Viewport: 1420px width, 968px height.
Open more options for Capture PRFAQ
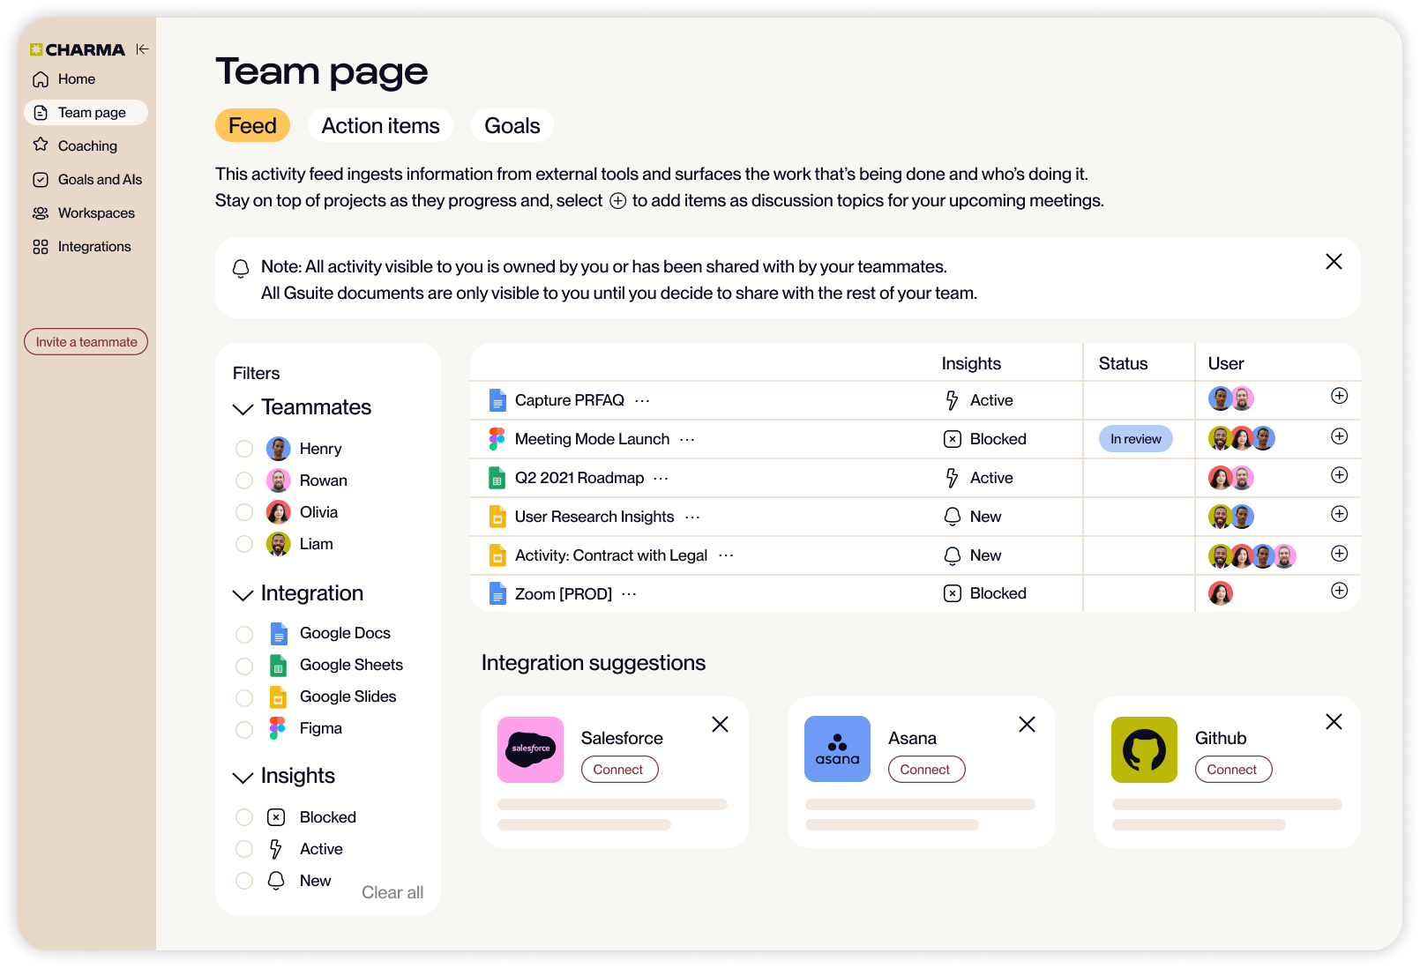point(642,400)
